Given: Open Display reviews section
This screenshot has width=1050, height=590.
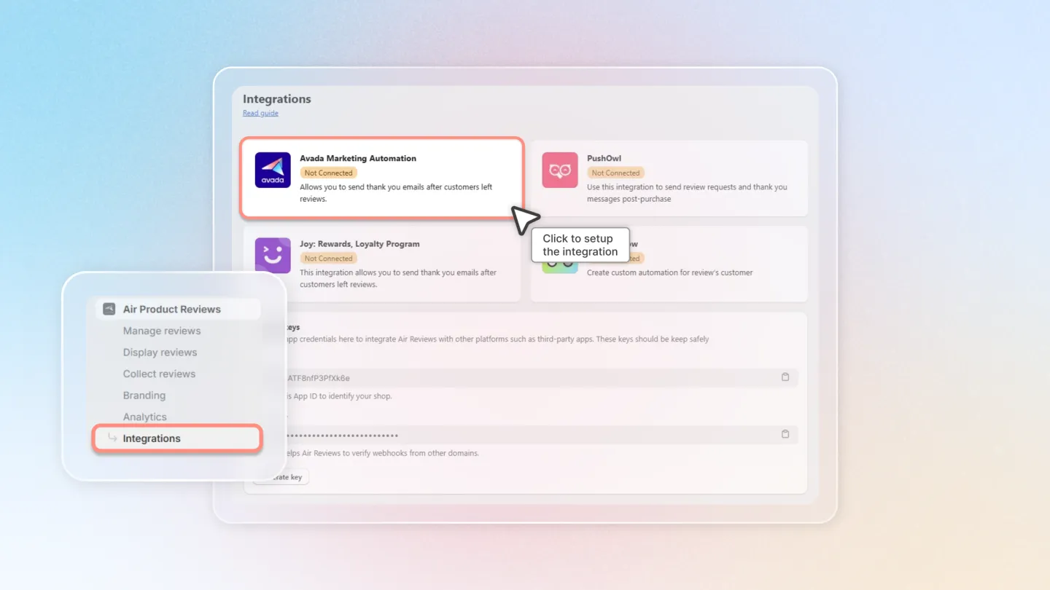Looking at the screenshot, I should click(160, 353).
